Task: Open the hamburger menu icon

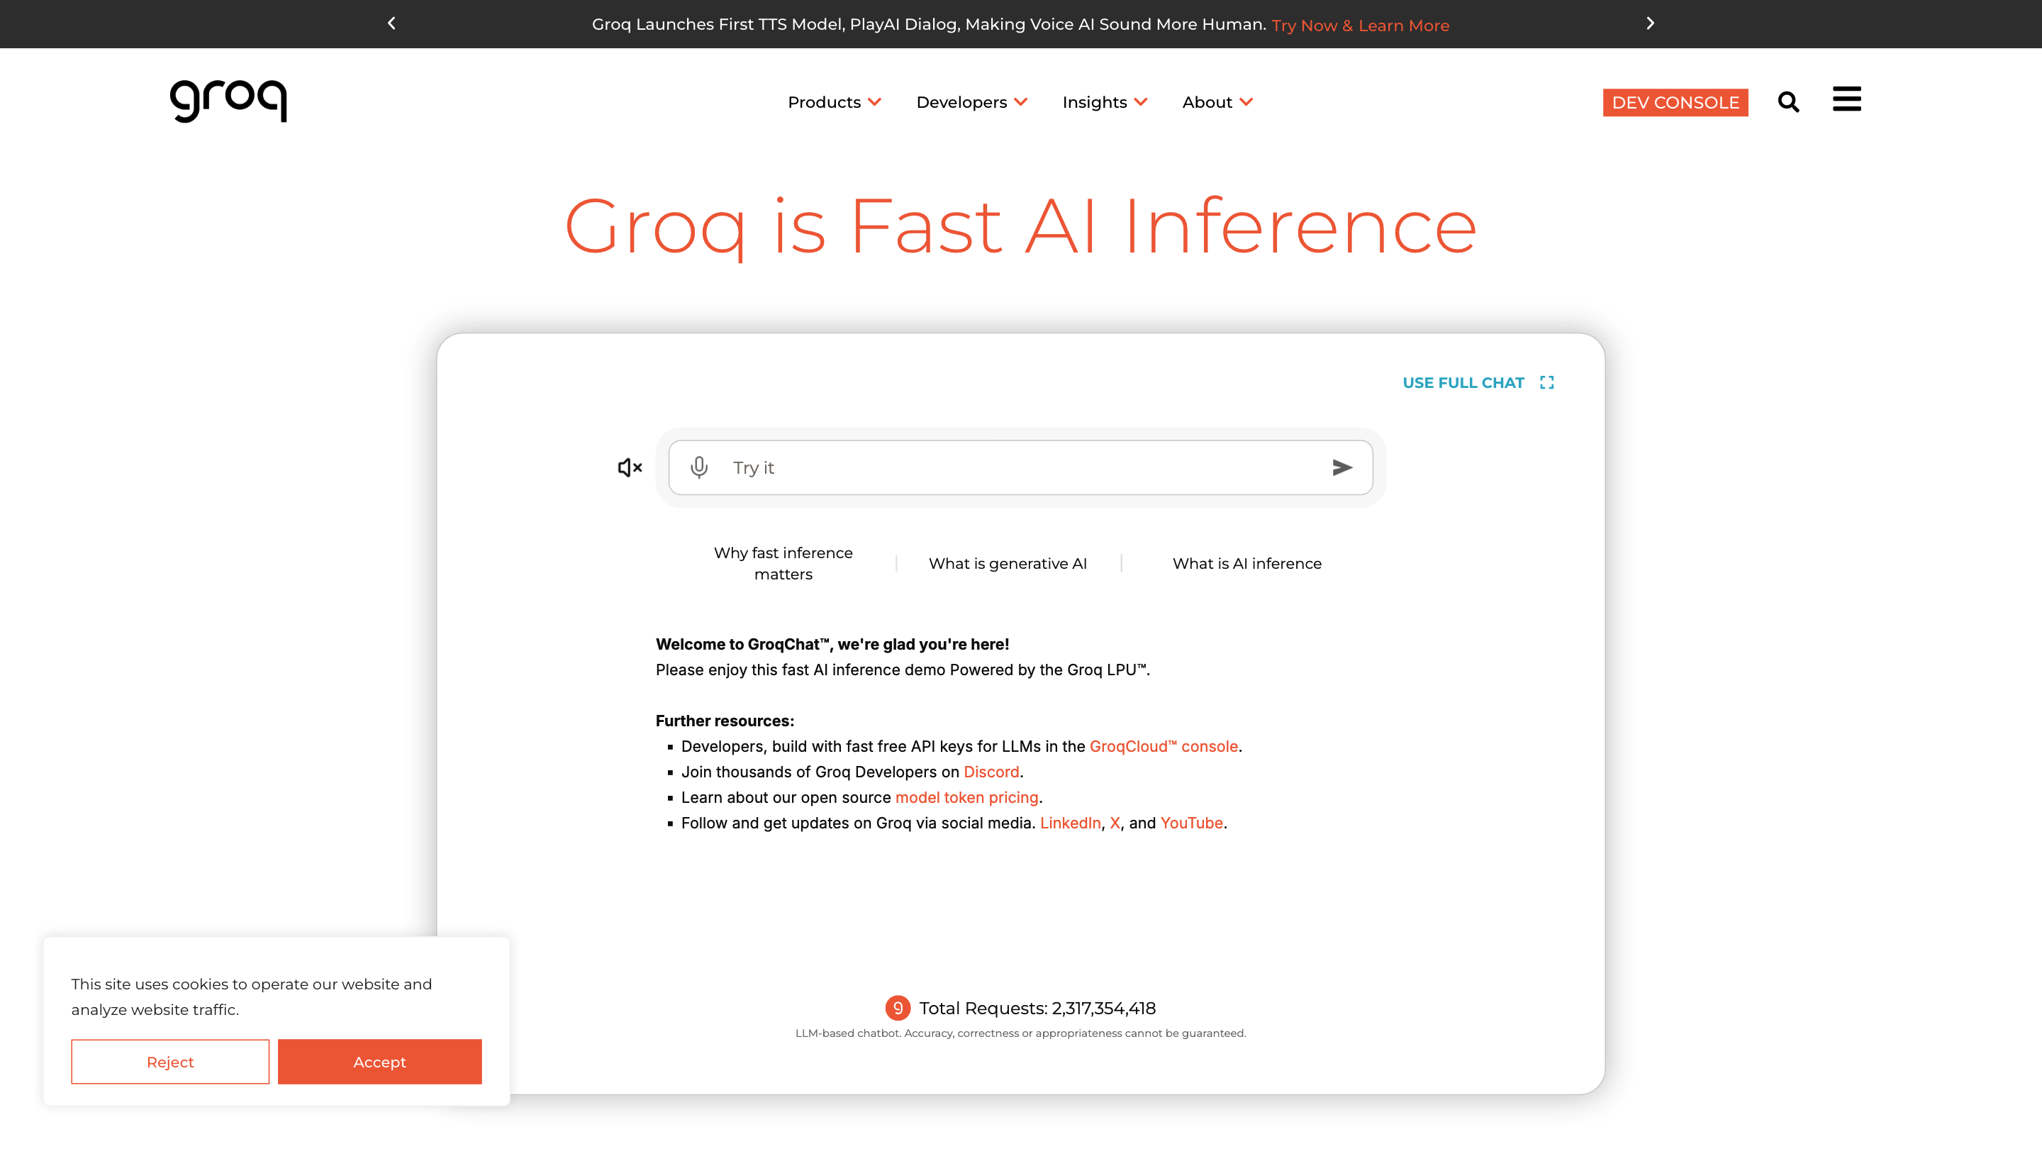Action: 1846,100
